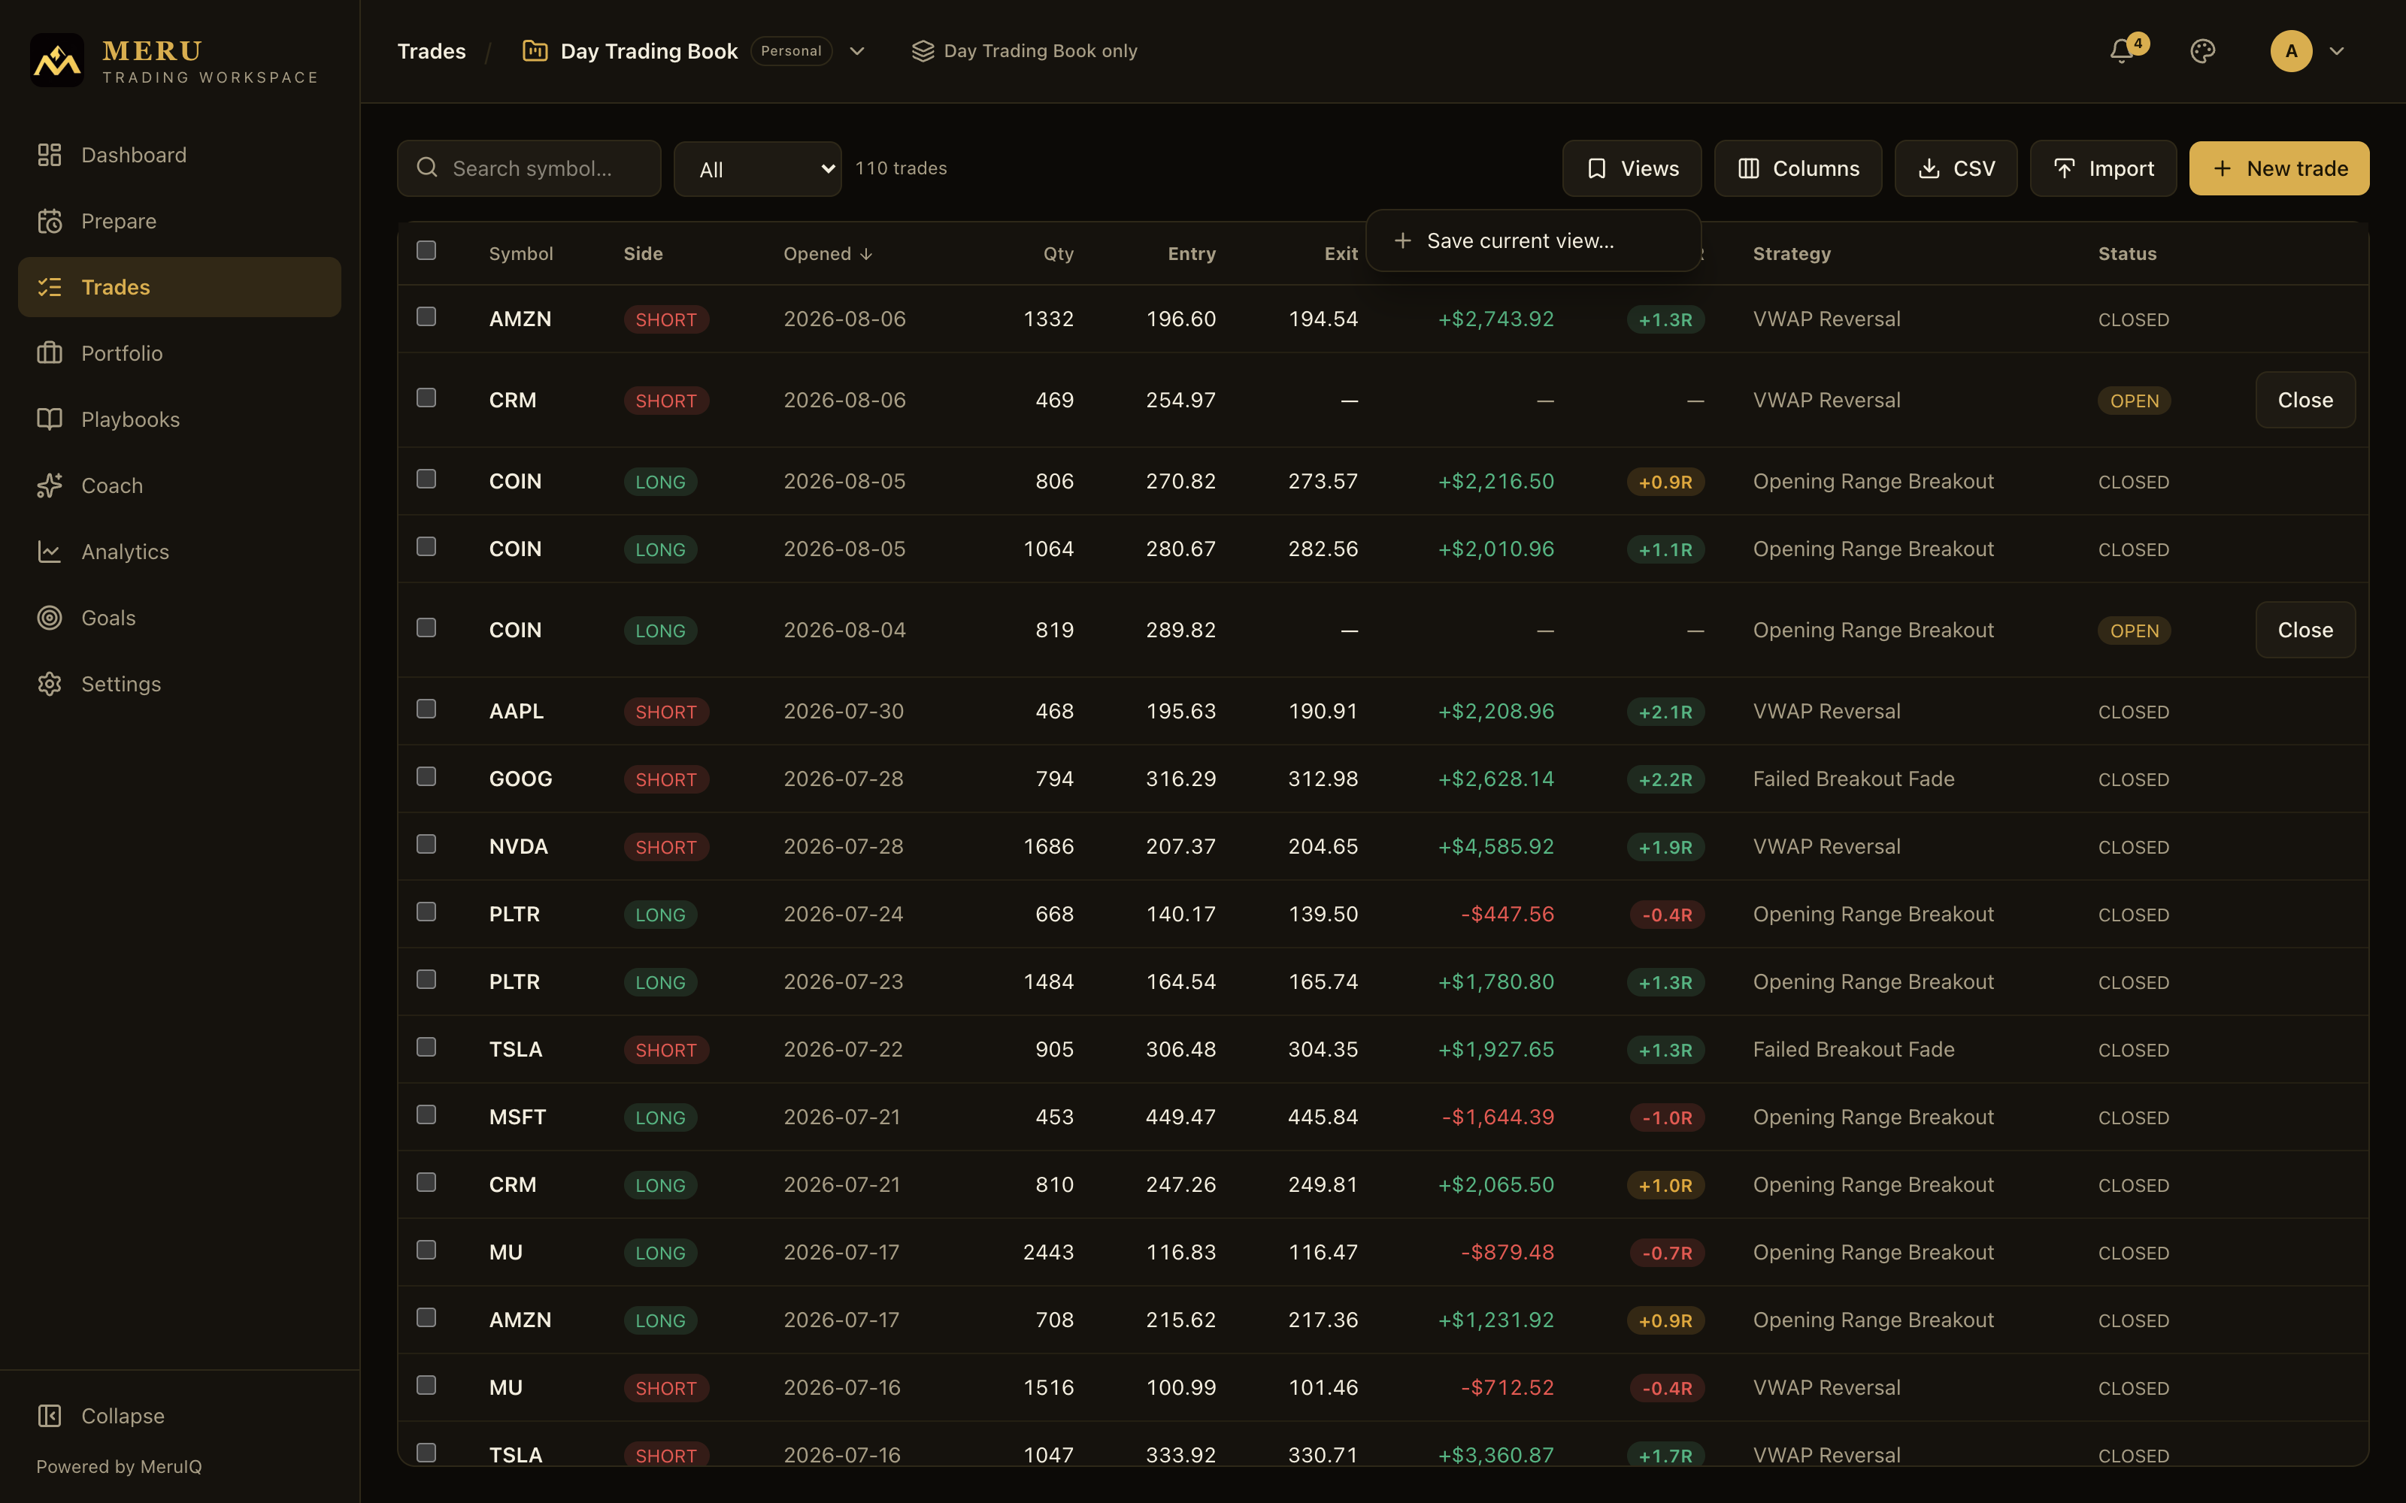Image resolution: width=2406 pixels, height=1503 pixels.
Task: Click the Entry column header
Action: click(x=1191, y=253)
